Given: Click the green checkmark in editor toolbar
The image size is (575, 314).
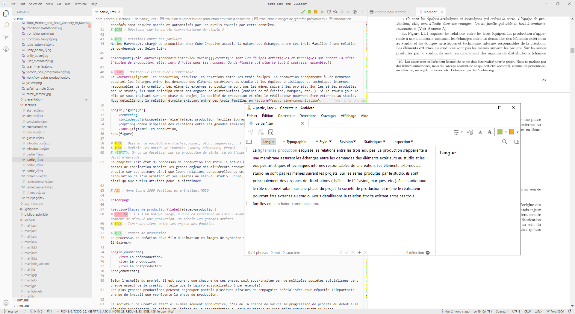Looking at the screenshot, I should point(303,12).
